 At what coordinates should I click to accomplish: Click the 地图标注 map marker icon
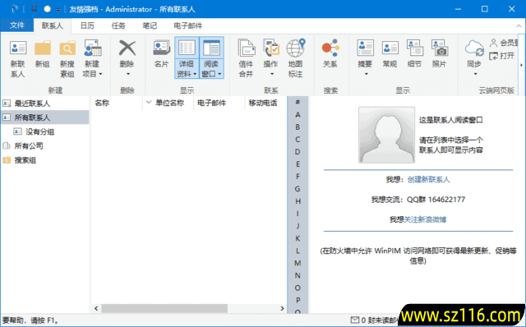pyautogui.click(x=296, y=48)
